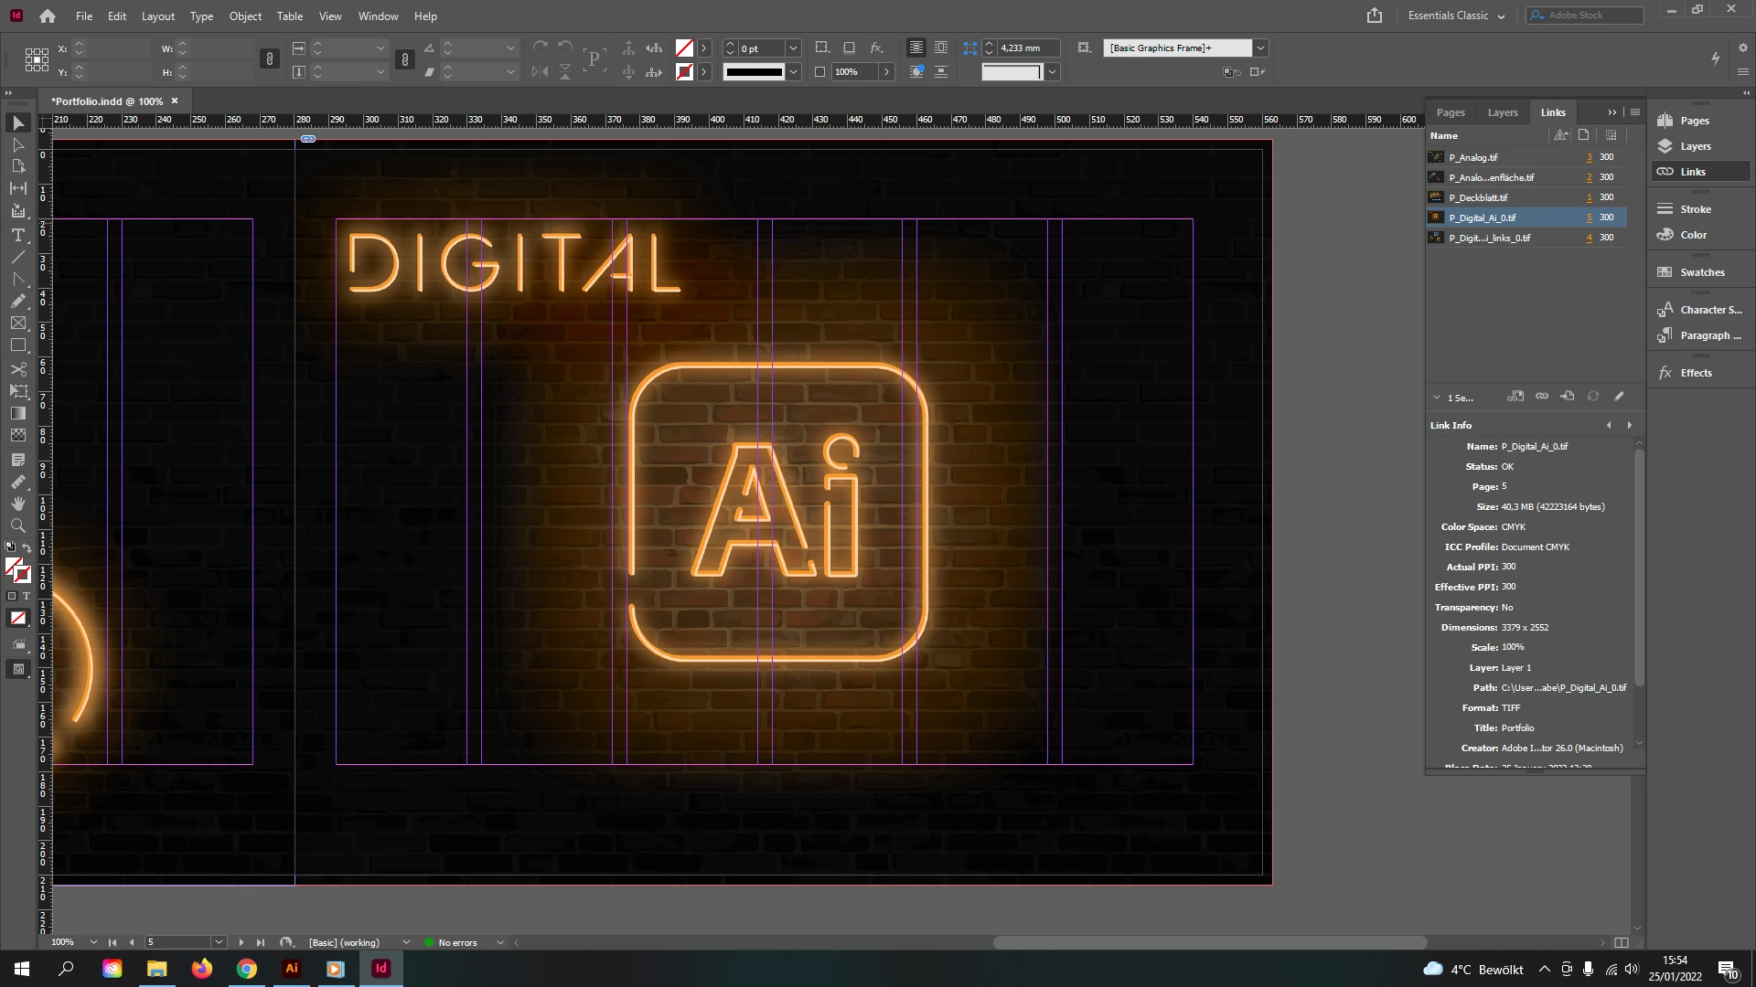
Task: Select the Scissors tool
Action: (17, 369)
